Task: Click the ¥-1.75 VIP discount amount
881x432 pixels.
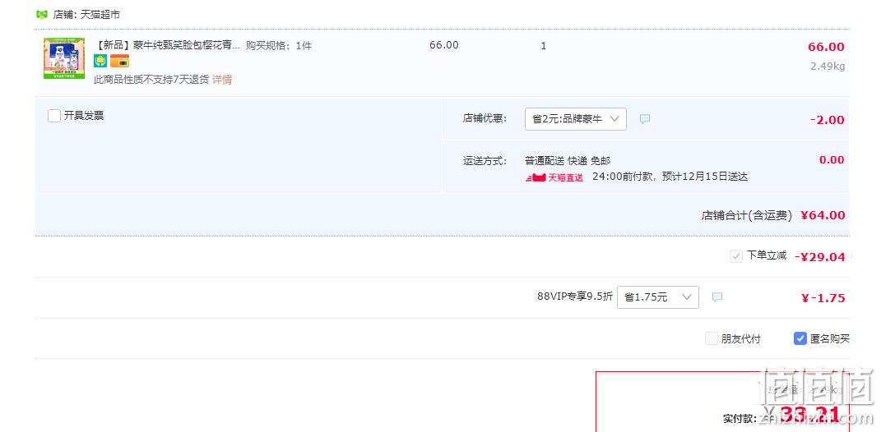Action: pyautogui.click(x=823, y=298)
